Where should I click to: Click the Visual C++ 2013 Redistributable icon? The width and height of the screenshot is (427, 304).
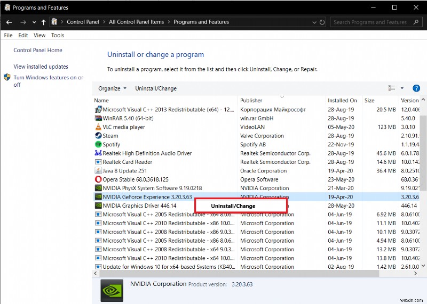98,110
